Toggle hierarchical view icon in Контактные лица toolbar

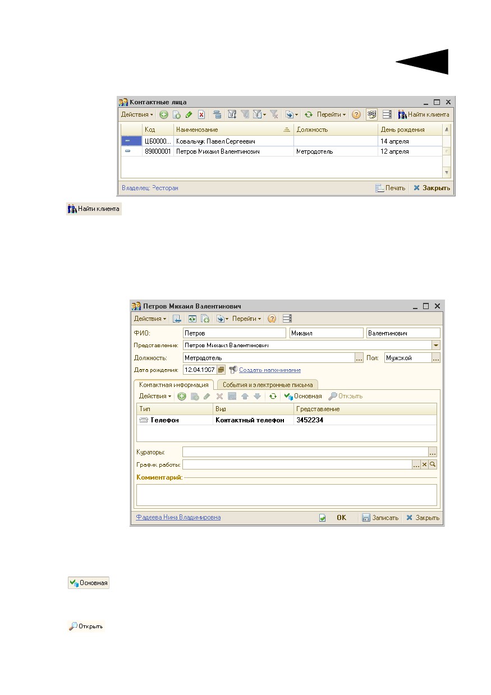217,114
